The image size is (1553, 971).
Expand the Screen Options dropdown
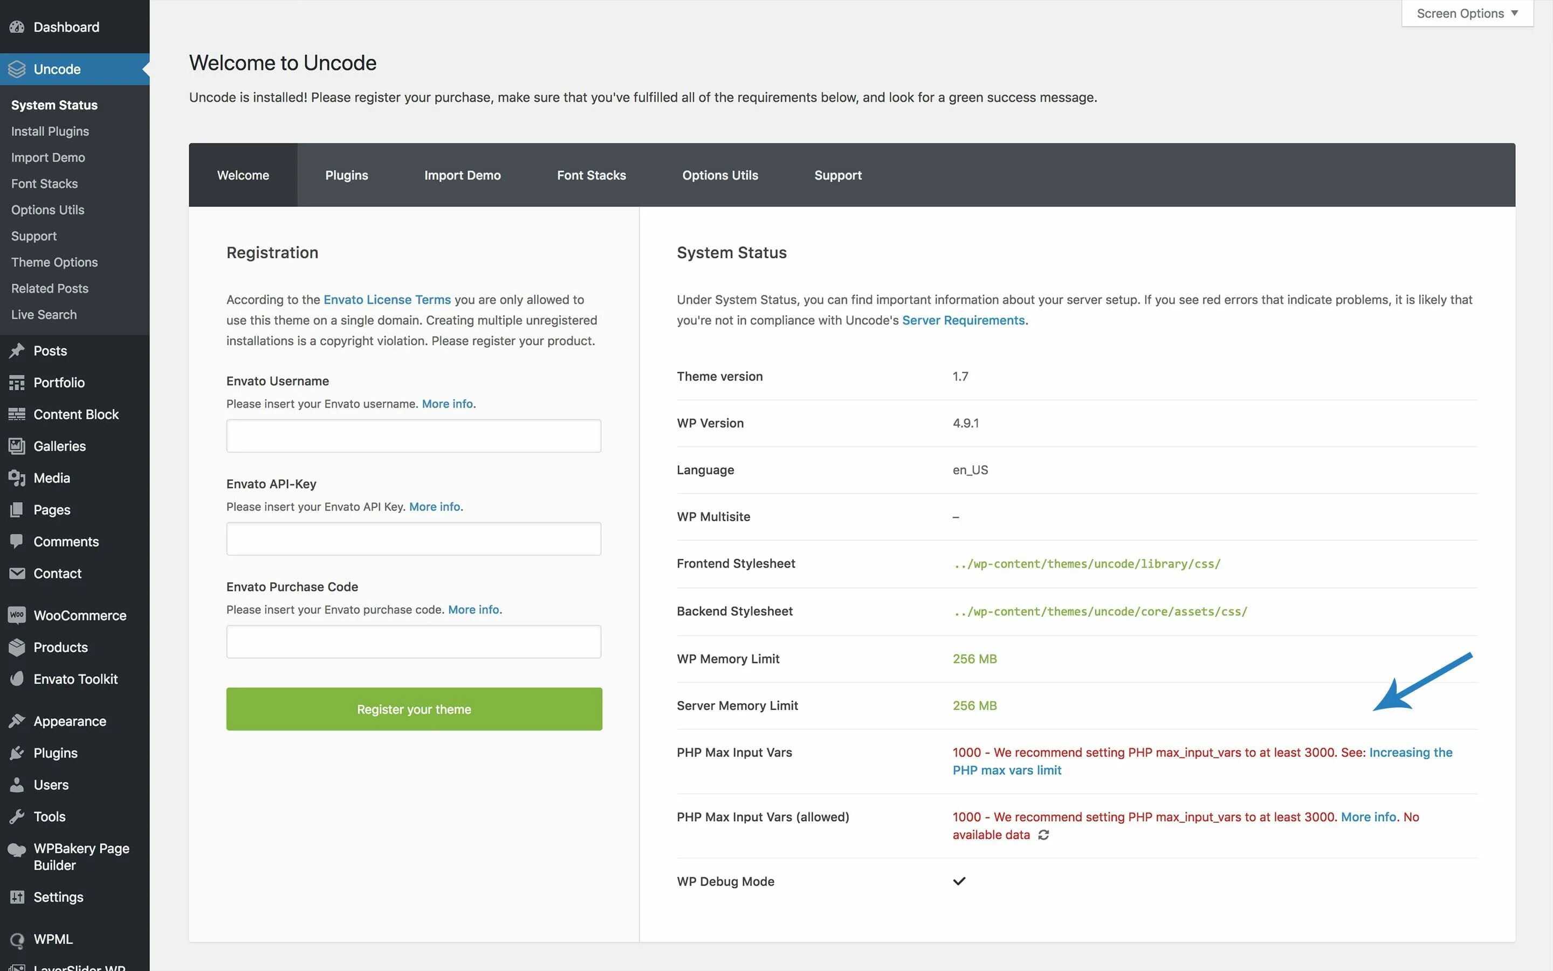pos(1467,13)
